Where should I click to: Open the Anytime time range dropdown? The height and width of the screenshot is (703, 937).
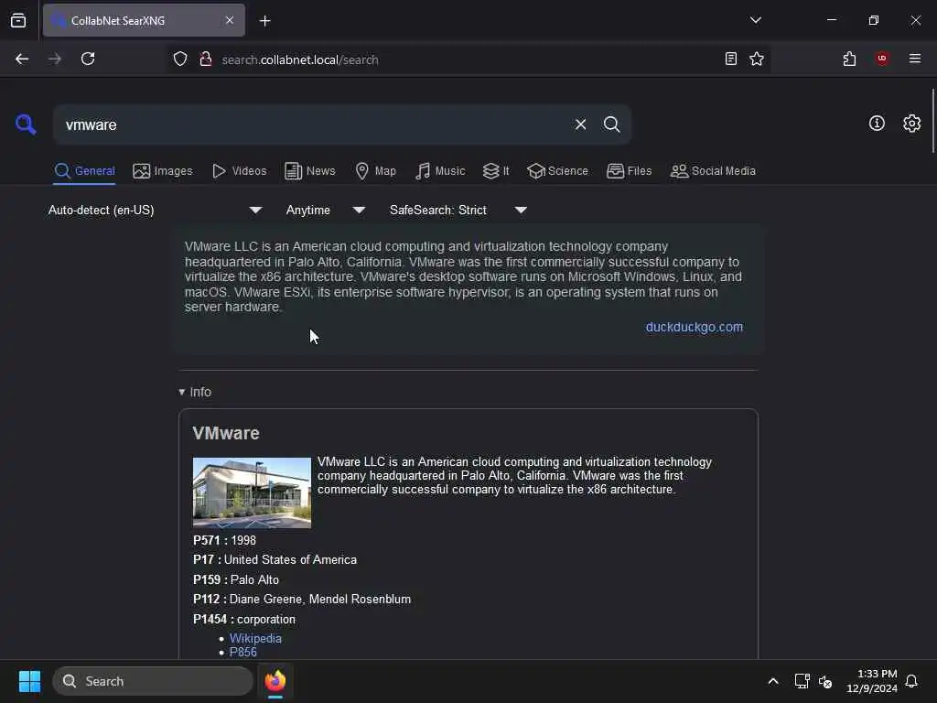coord(326,210)
